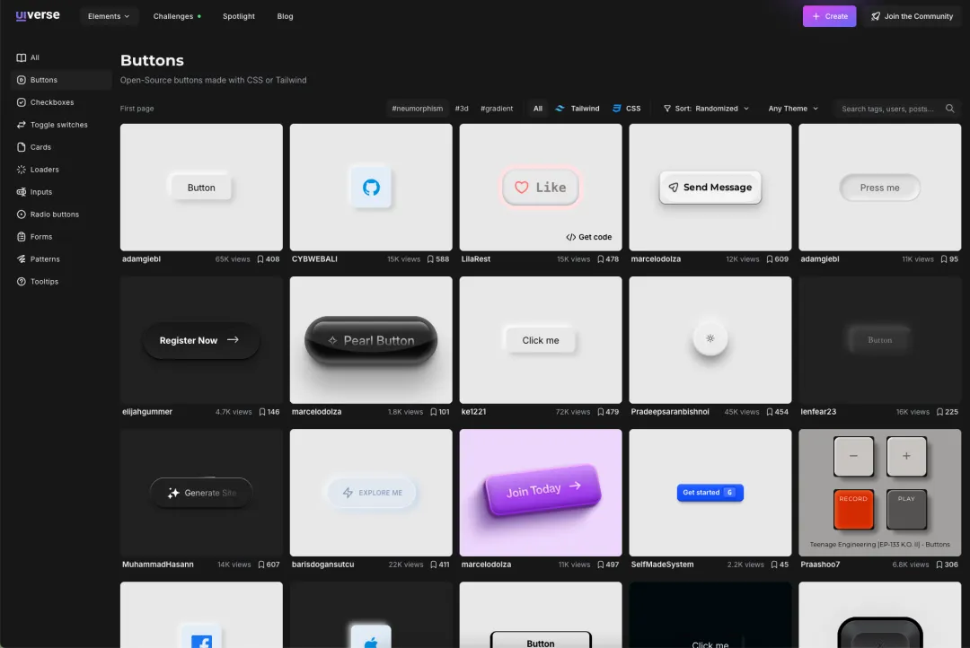Open author lenfear23 profile
The width and height of the screenshot is (970, 648).
click(x=818, y=412)
